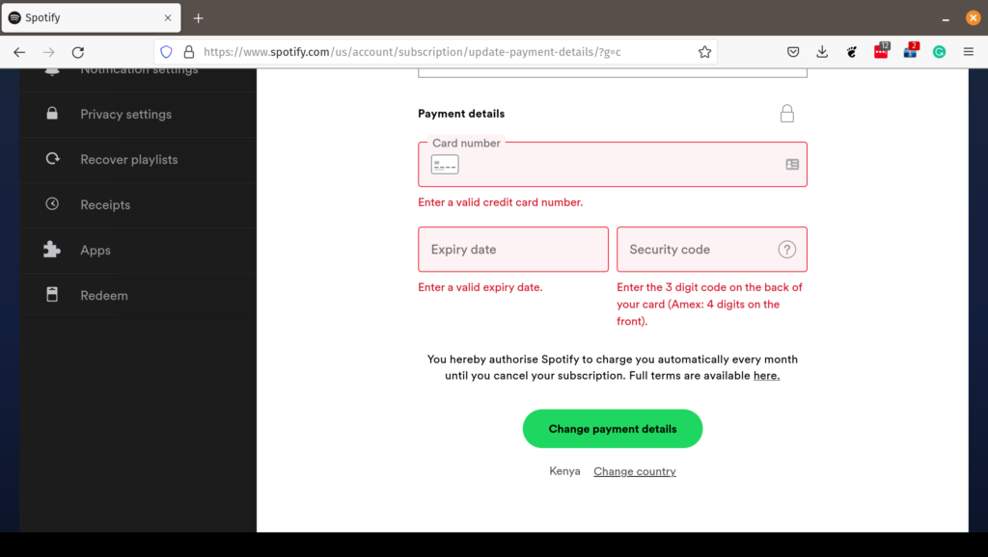Click the security code help question mark icon
The height and width of the screenshot is (557, 988).
coord(786,250)
